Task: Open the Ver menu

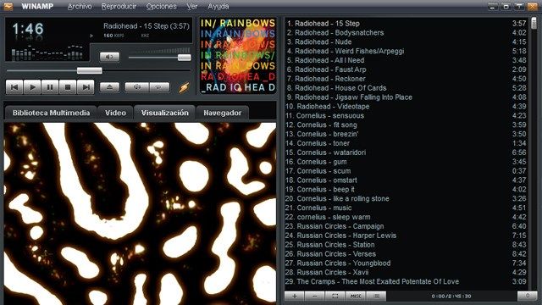Action: point(192,6)
